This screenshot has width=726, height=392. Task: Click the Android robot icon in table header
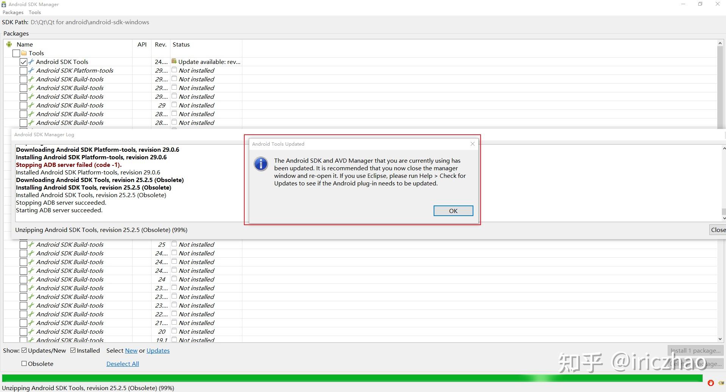pos(9,44)
